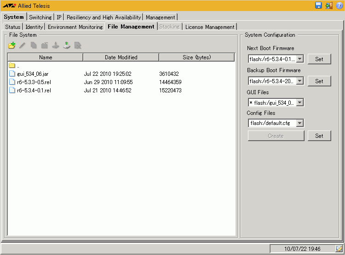Click Set for Config Files
The image size is (345, 255).
319,136
